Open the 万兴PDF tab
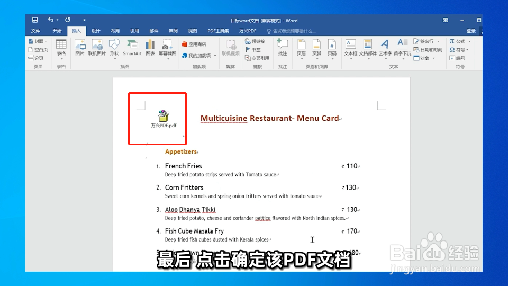 click(248, 31)
